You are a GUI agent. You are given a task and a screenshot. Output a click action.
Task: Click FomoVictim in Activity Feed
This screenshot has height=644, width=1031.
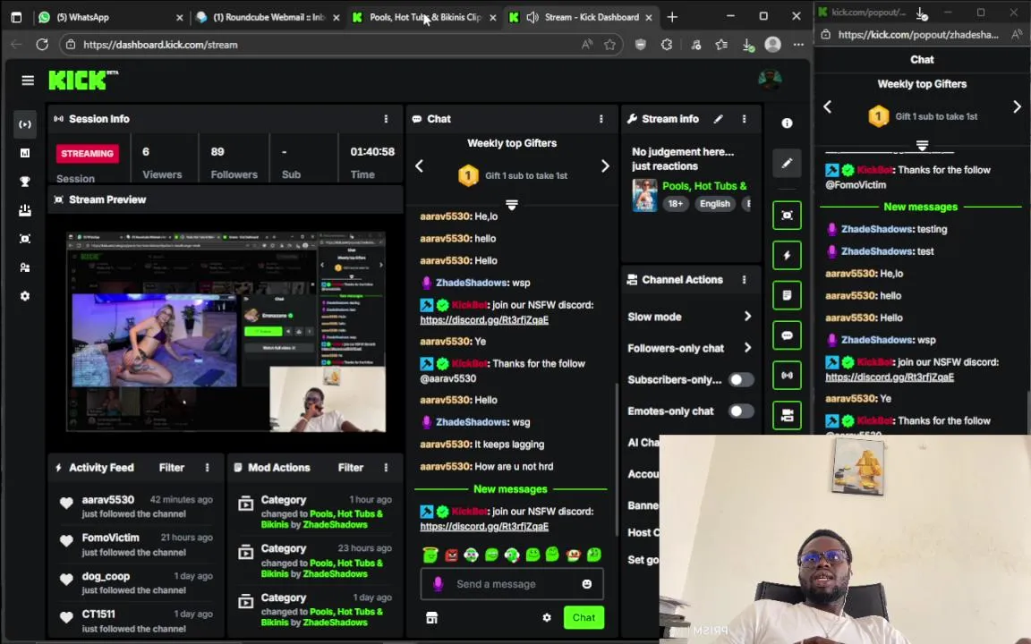pyautogui.click(x=110, y=538)
